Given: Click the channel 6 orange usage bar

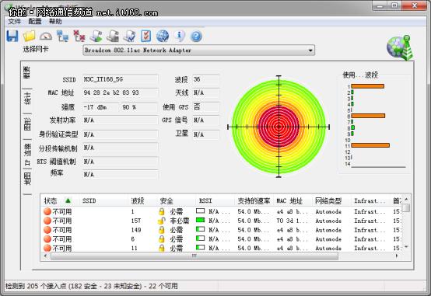Looking at the screenshot, I should pos(368,116).
